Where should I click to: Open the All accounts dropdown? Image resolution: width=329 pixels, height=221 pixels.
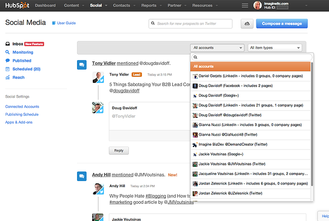(217, 48)
